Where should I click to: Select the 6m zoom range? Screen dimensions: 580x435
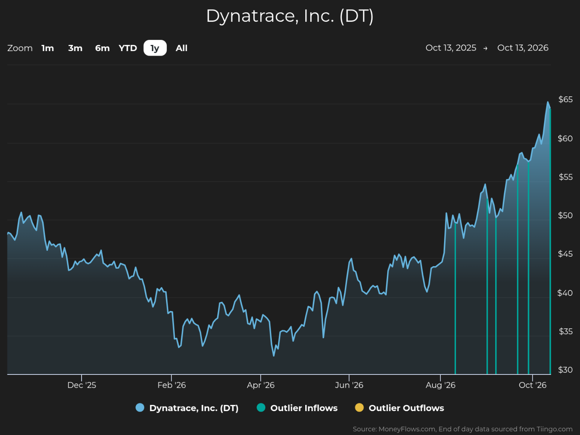click(x=102, y=48)
